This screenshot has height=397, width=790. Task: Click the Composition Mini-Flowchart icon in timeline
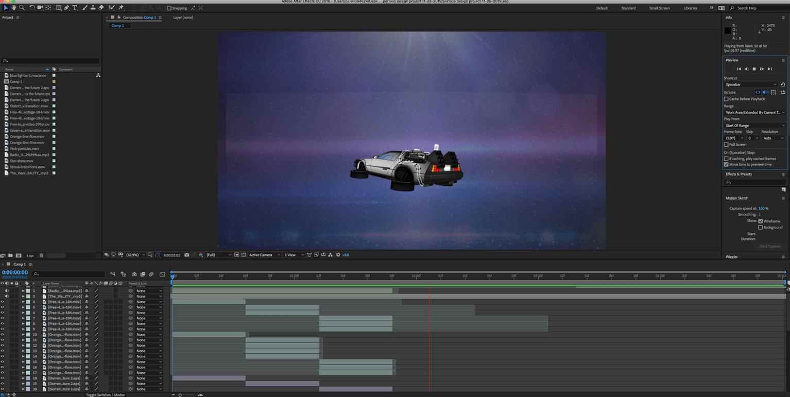[x=113, y=274]
